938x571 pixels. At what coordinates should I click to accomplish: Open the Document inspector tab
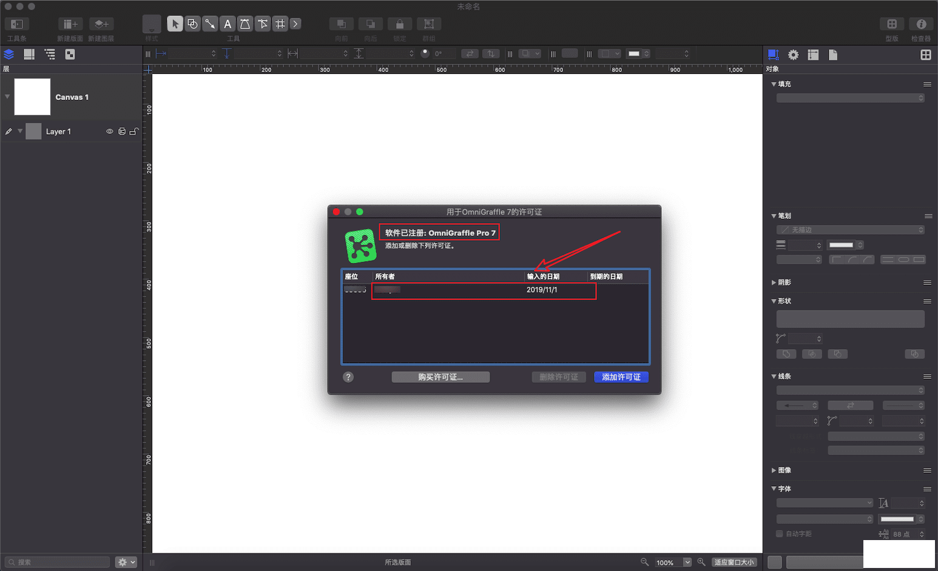click(x=833, y=55)
